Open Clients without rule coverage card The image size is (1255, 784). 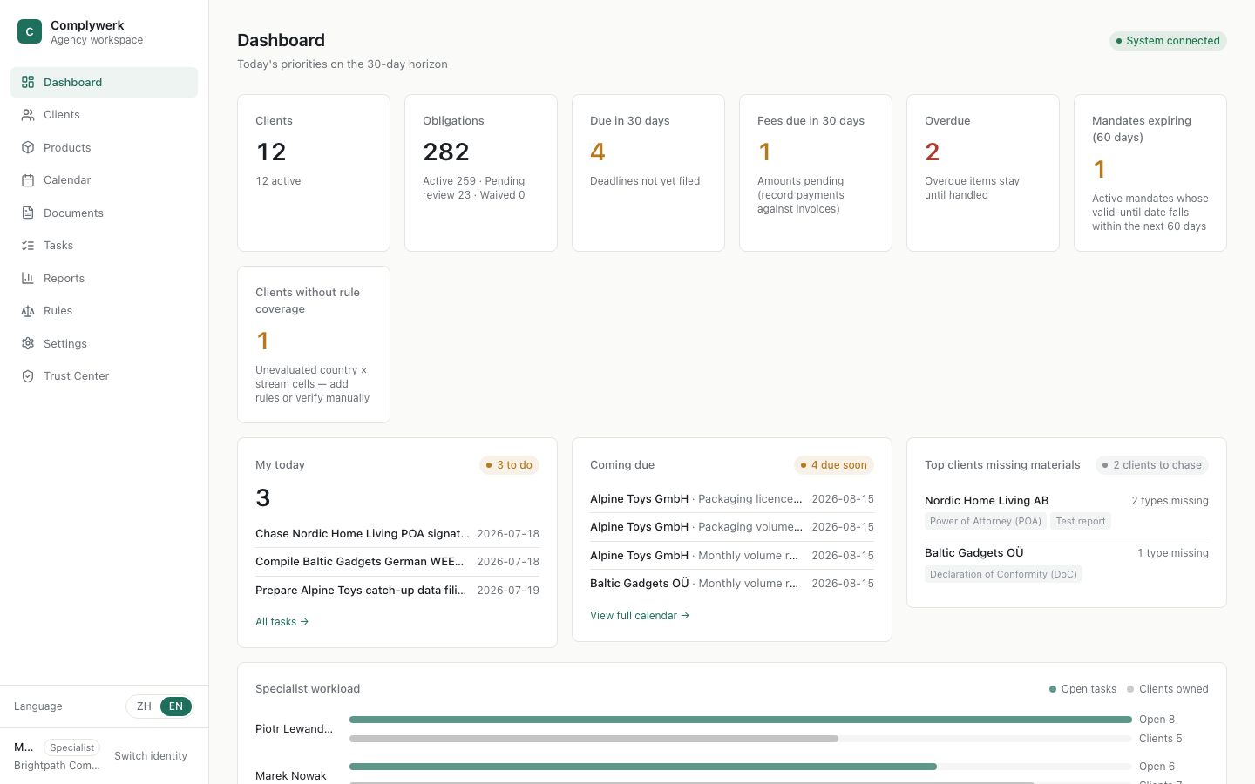tap(314, 344)
